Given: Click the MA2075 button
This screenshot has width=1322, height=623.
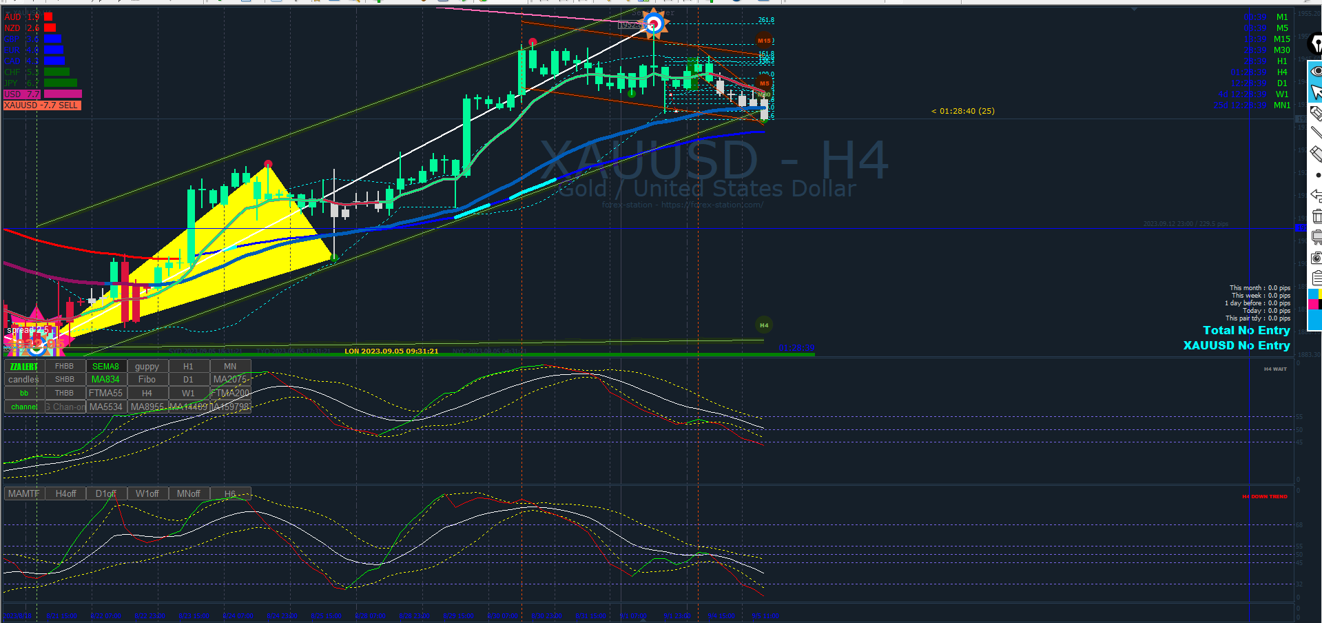Looking at the screenshot, I should coord(230,380).
